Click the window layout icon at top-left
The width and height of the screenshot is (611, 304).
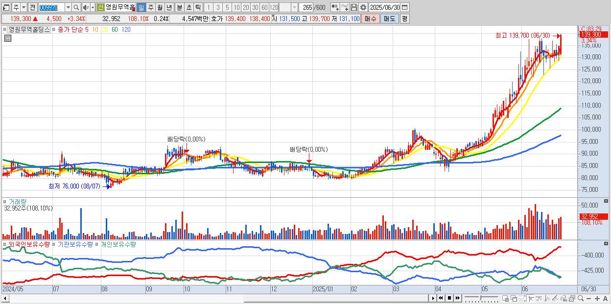click(6, 7)
